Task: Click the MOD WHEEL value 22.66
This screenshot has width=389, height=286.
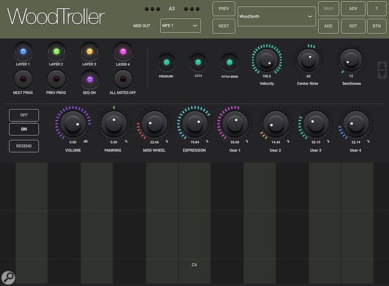Action: [x=154, y=142]
